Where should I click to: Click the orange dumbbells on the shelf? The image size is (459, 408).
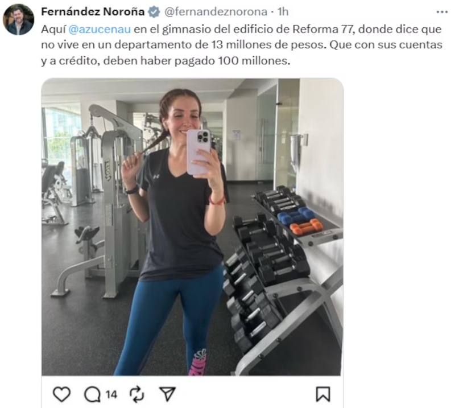point(307,228)
